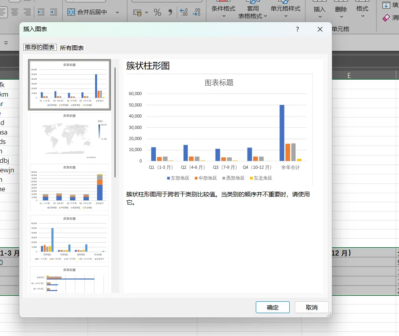This screenshot has height=336, width=399.
Task: Click the increase decimal icon
Action: tap(184, 12)
